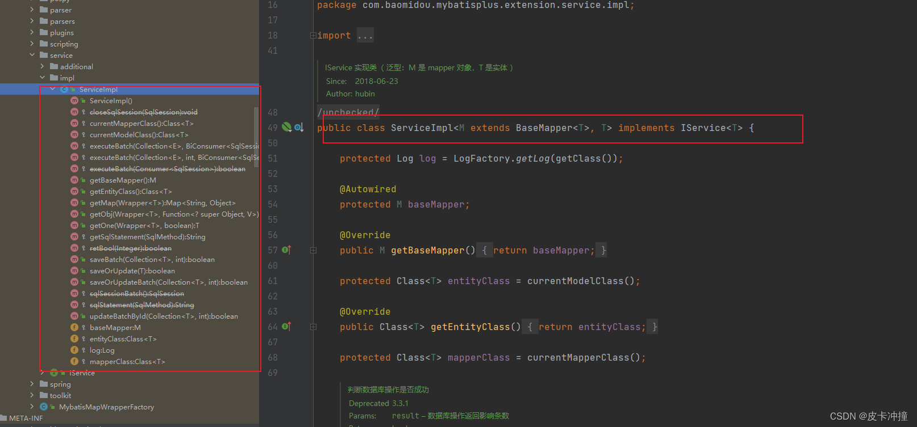
Task: Click the method icon next to updateBatchById
Action: pyautogui.click(x=74, y=316)
